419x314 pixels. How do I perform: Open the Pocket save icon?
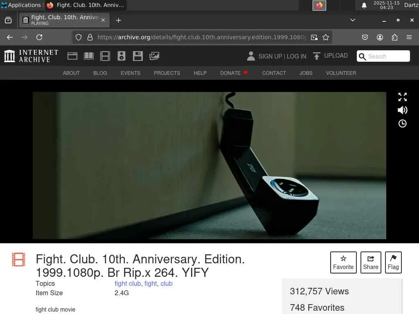[x=365, y=37]
